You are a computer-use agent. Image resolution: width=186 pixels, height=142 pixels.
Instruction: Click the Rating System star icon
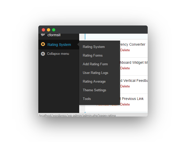pyautogui.click(x=43, y=44)
